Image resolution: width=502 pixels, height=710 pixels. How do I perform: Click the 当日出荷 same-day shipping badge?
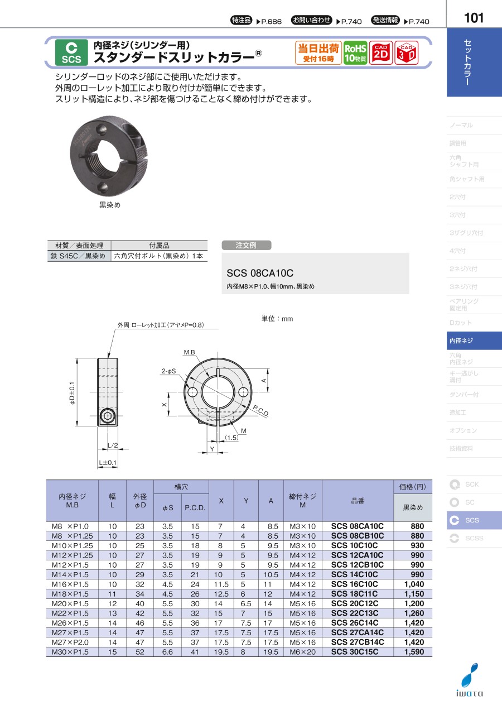pos(318,54)
